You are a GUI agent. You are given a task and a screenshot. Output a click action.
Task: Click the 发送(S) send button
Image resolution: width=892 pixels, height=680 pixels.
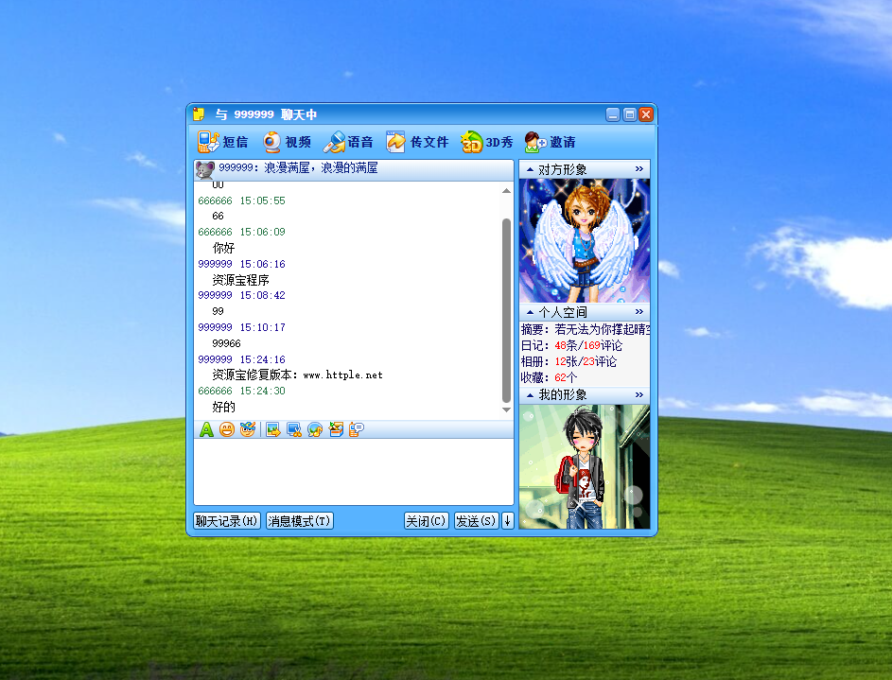tap(476, 519)
